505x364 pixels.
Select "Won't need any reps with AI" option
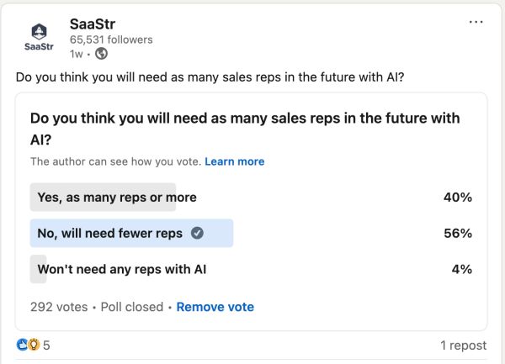122,270
